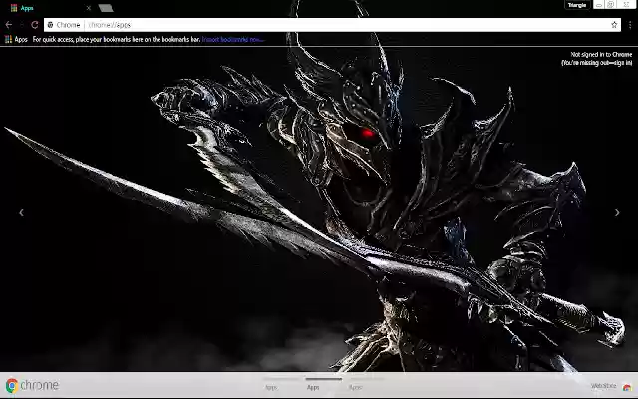
Task: Click the forward navigation arrow
Action: (x=22, y=25)
